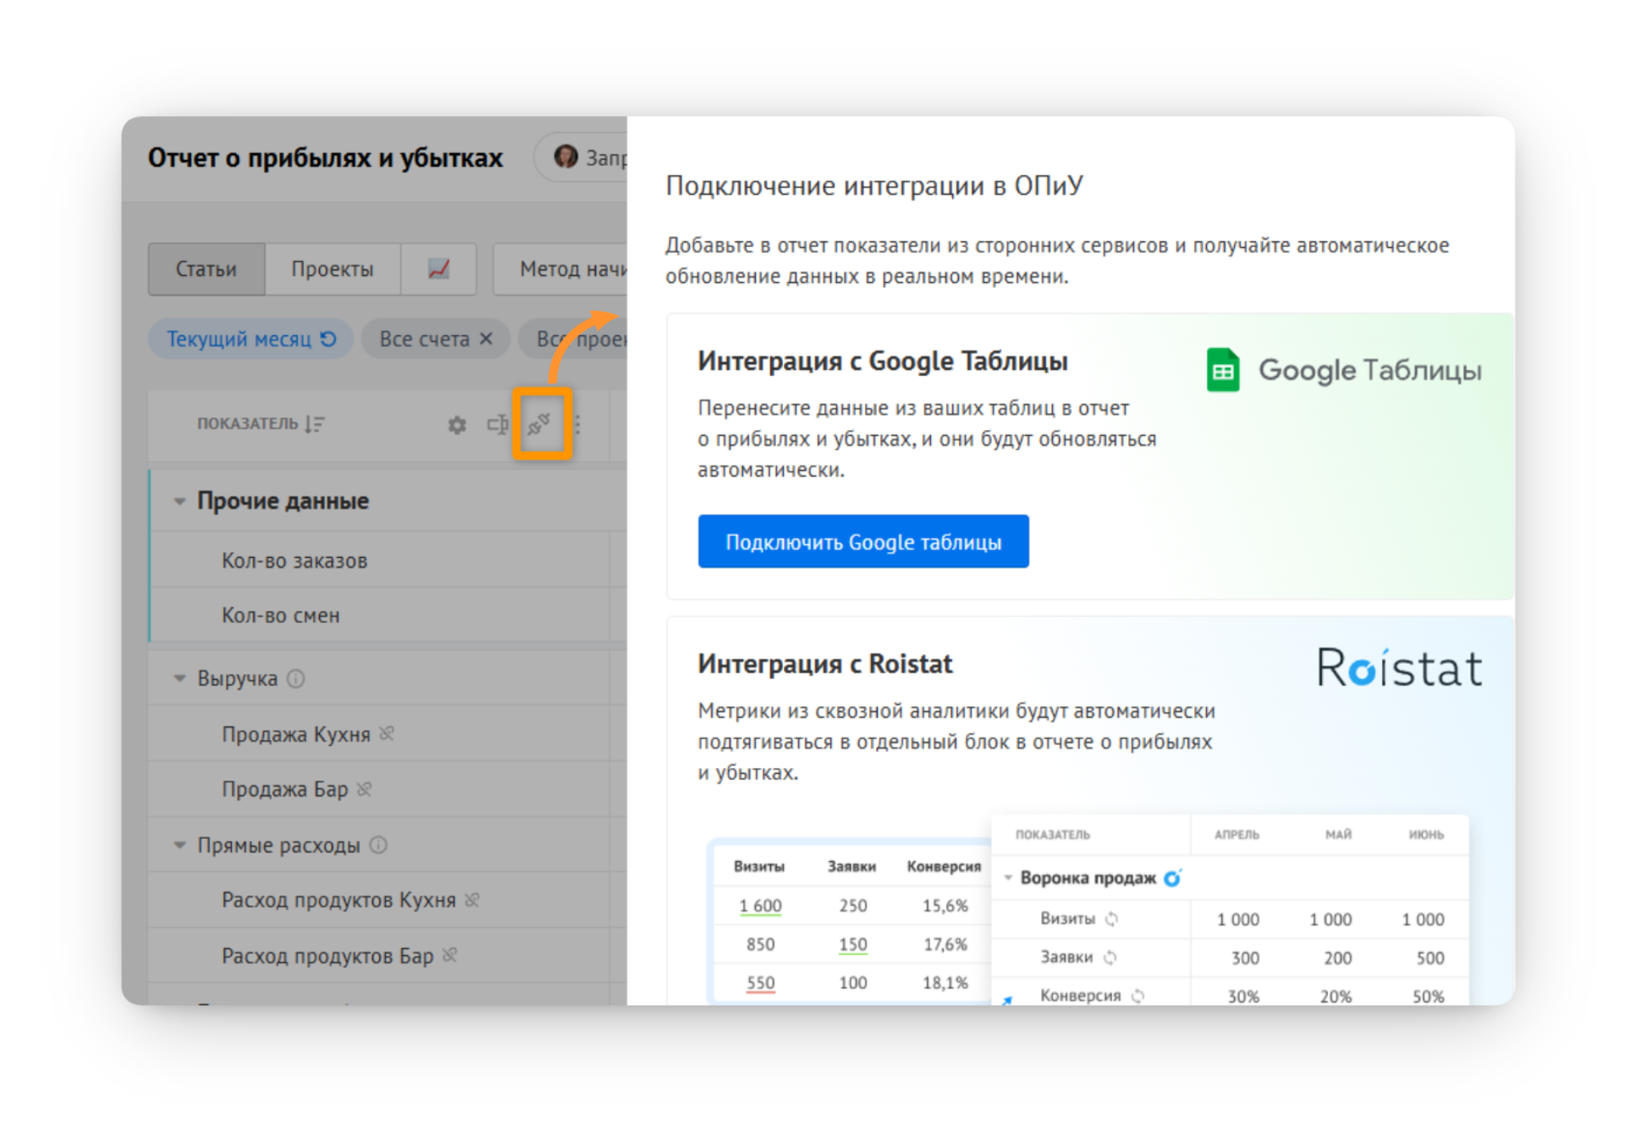Click the Заявки value 300 for April
The width and height of the screenshot is (1642, 1126).
click(x=1245, y=958)
